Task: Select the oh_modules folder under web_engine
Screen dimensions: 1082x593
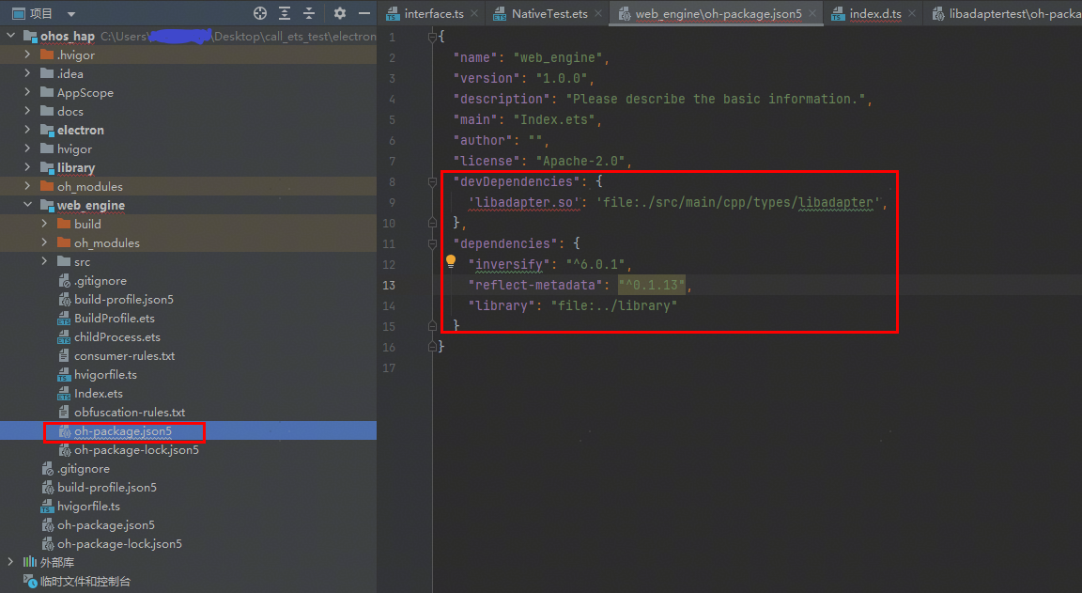Action: pos(107,243)
